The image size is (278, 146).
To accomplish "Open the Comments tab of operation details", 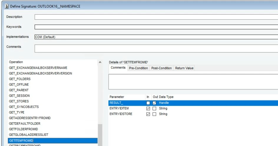I will 118,68.
